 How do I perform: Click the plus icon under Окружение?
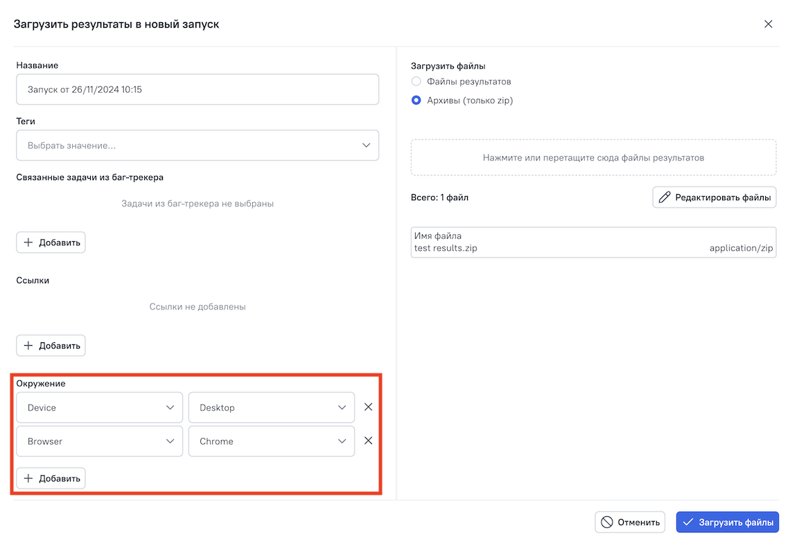(x=28, y=479)
